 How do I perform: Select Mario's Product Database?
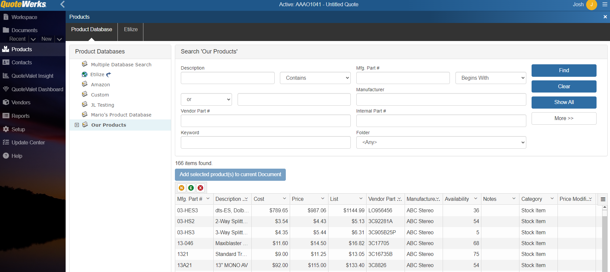click(x=121, y=115)
